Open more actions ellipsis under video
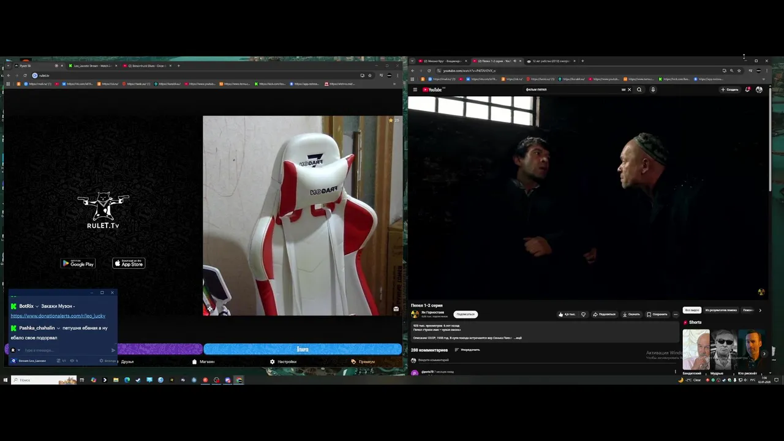 (676, 314)
